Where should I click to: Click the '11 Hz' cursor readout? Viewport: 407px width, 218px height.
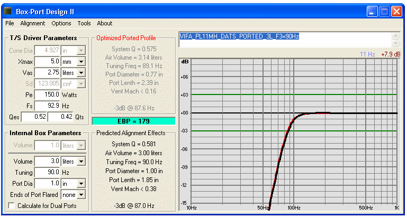pyautogui.click(x=367, y=54)
